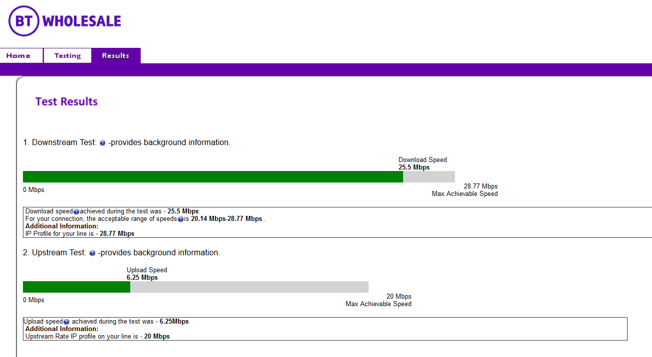Image resolution: width=652 pixels, height=357 pixels.
Task: Click the '20 Mbps Max Achievable Speed' label
Action: point(379,300)
